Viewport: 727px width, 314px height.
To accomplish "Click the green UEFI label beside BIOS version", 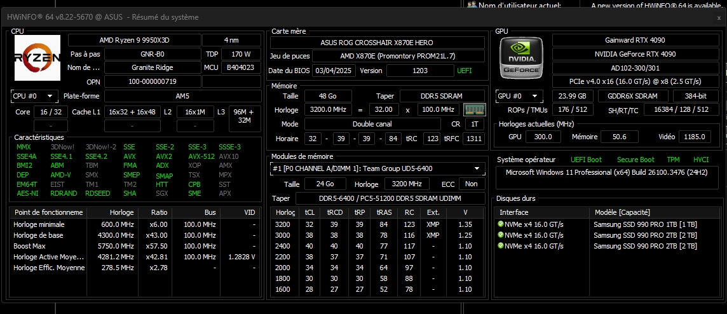I will [x=464, y=71].
